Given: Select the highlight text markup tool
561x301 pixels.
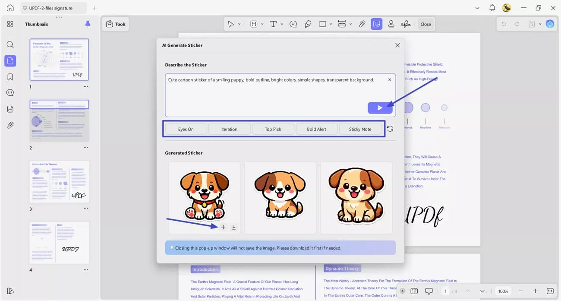Looking at the screenshot, I should click(x=254, y=24).
